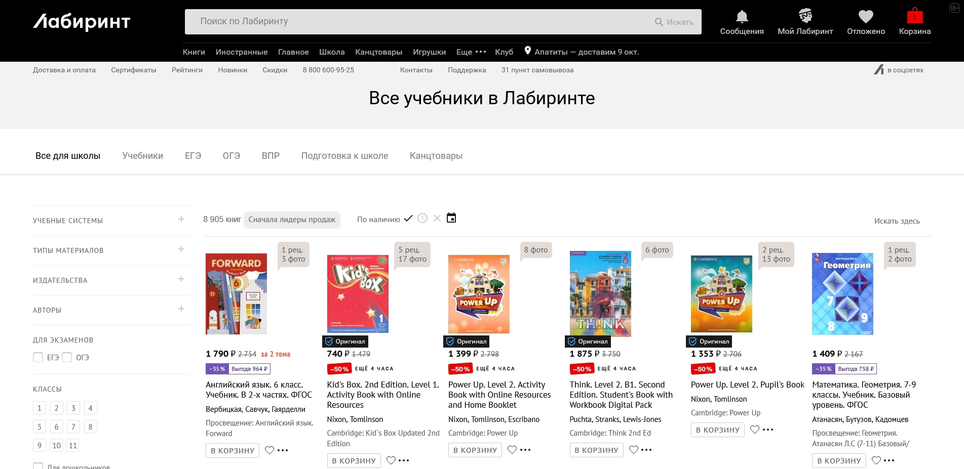Click the clock icon next to По наличию

422,218
